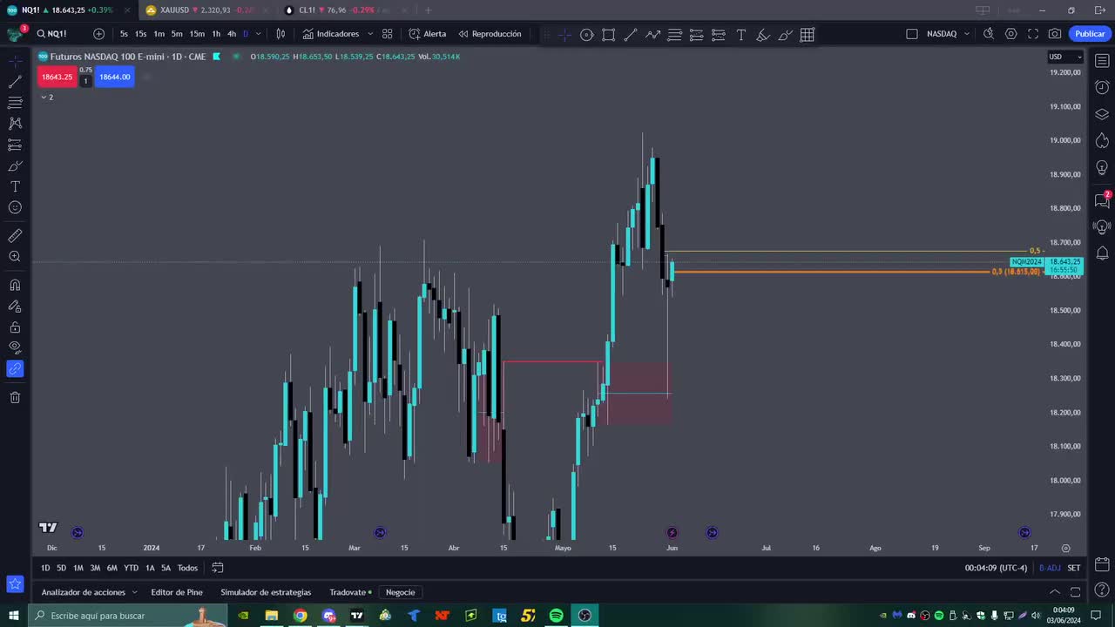This screenshot has width=1115, height=627.
Task: Take a chart snapshot with camera icon
Action: point(1055,34)
